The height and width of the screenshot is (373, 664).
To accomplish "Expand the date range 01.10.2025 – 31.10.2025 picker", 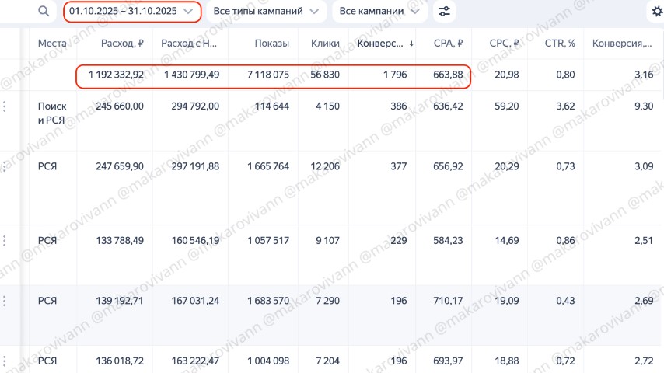I will click(x=131, y=12).
